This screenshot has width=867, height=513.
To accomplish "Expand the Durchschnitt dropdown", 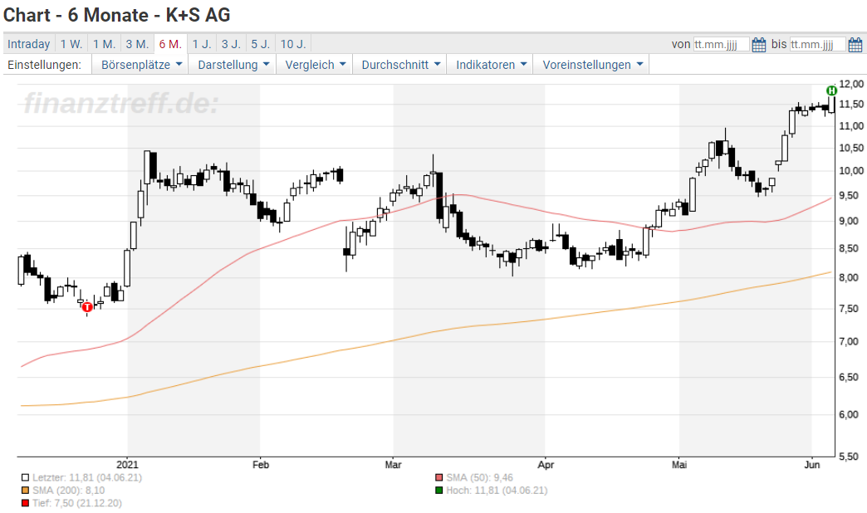I will point(399,65).
